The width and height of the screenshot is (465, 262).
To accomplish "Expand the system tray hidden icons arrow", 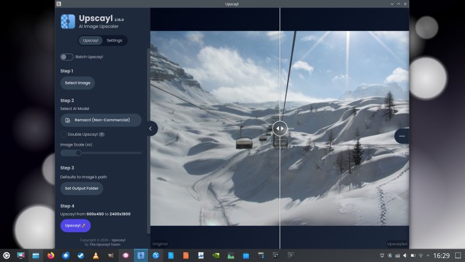I will [x=428, y=256].
